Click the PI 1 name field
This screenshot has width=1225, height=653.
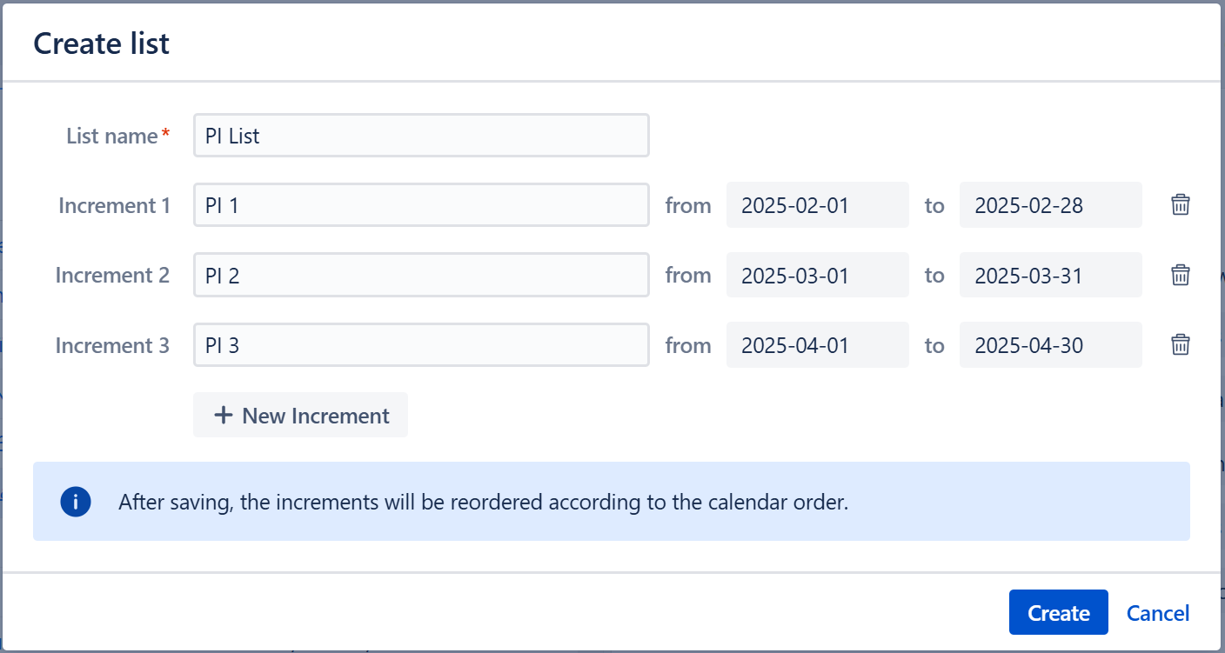tap(421, 205)
